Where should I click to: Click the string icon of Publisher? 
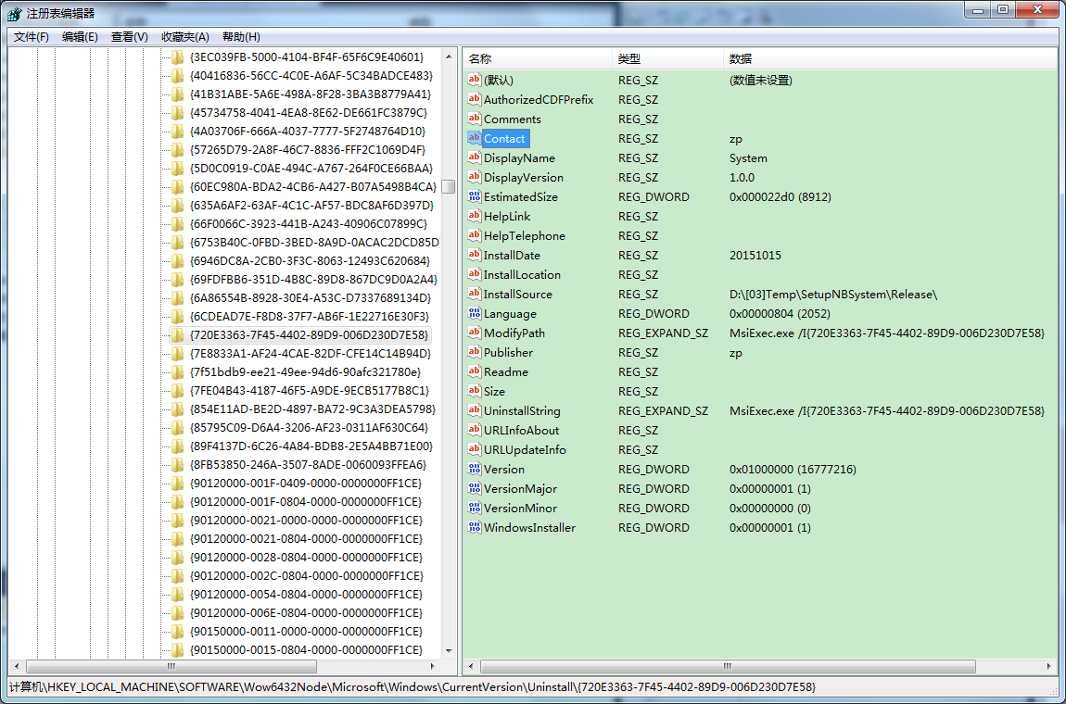[475, 353]
